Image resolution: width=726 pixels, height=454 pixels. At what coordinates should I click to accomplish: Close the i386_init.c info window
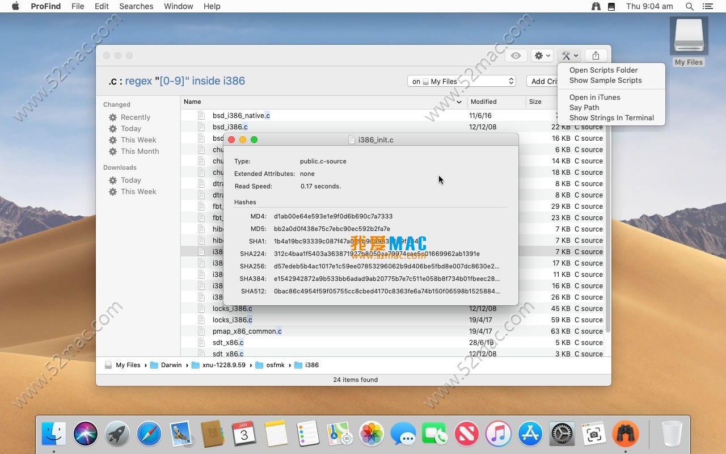pyautogui.click(x=231, y=140)
